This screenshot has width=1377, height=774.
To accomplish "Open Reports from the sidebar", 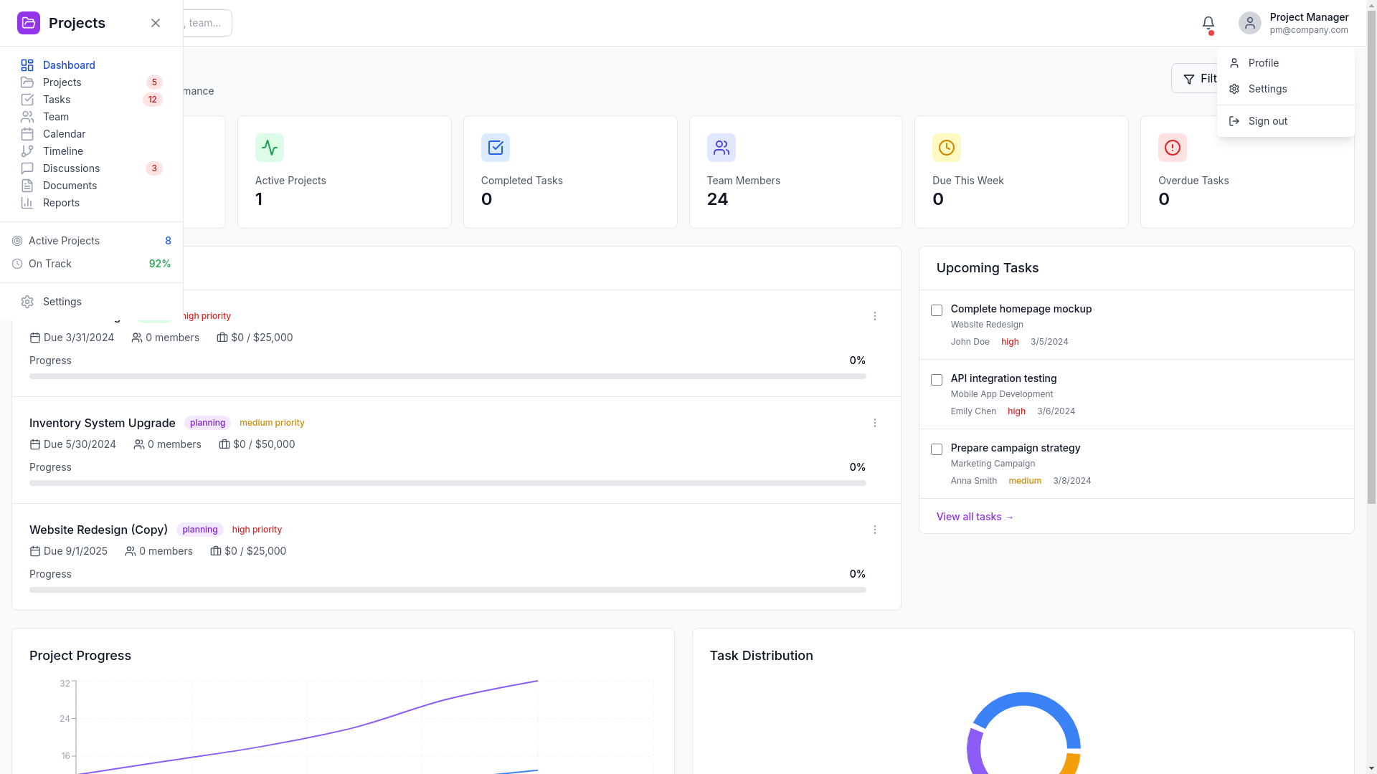I will tap(92, 203).
